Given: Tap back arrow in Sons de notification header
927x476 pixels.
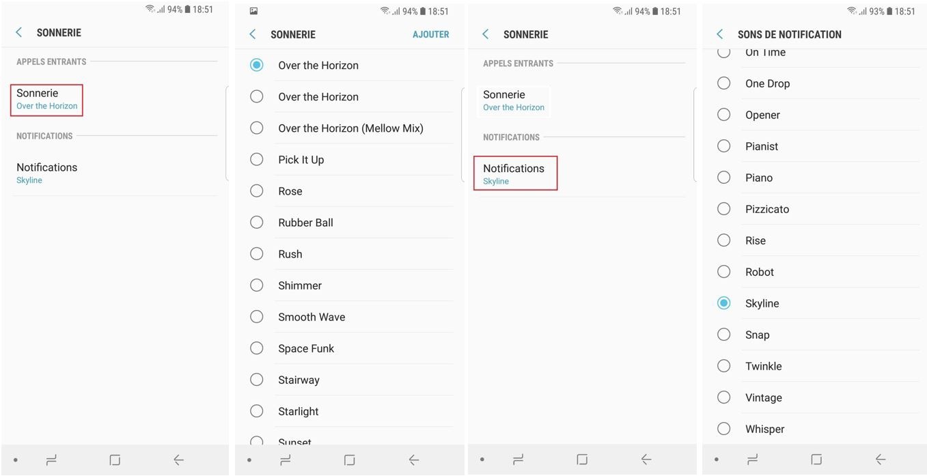Looking at the screenshot, I should pos(719,34).
